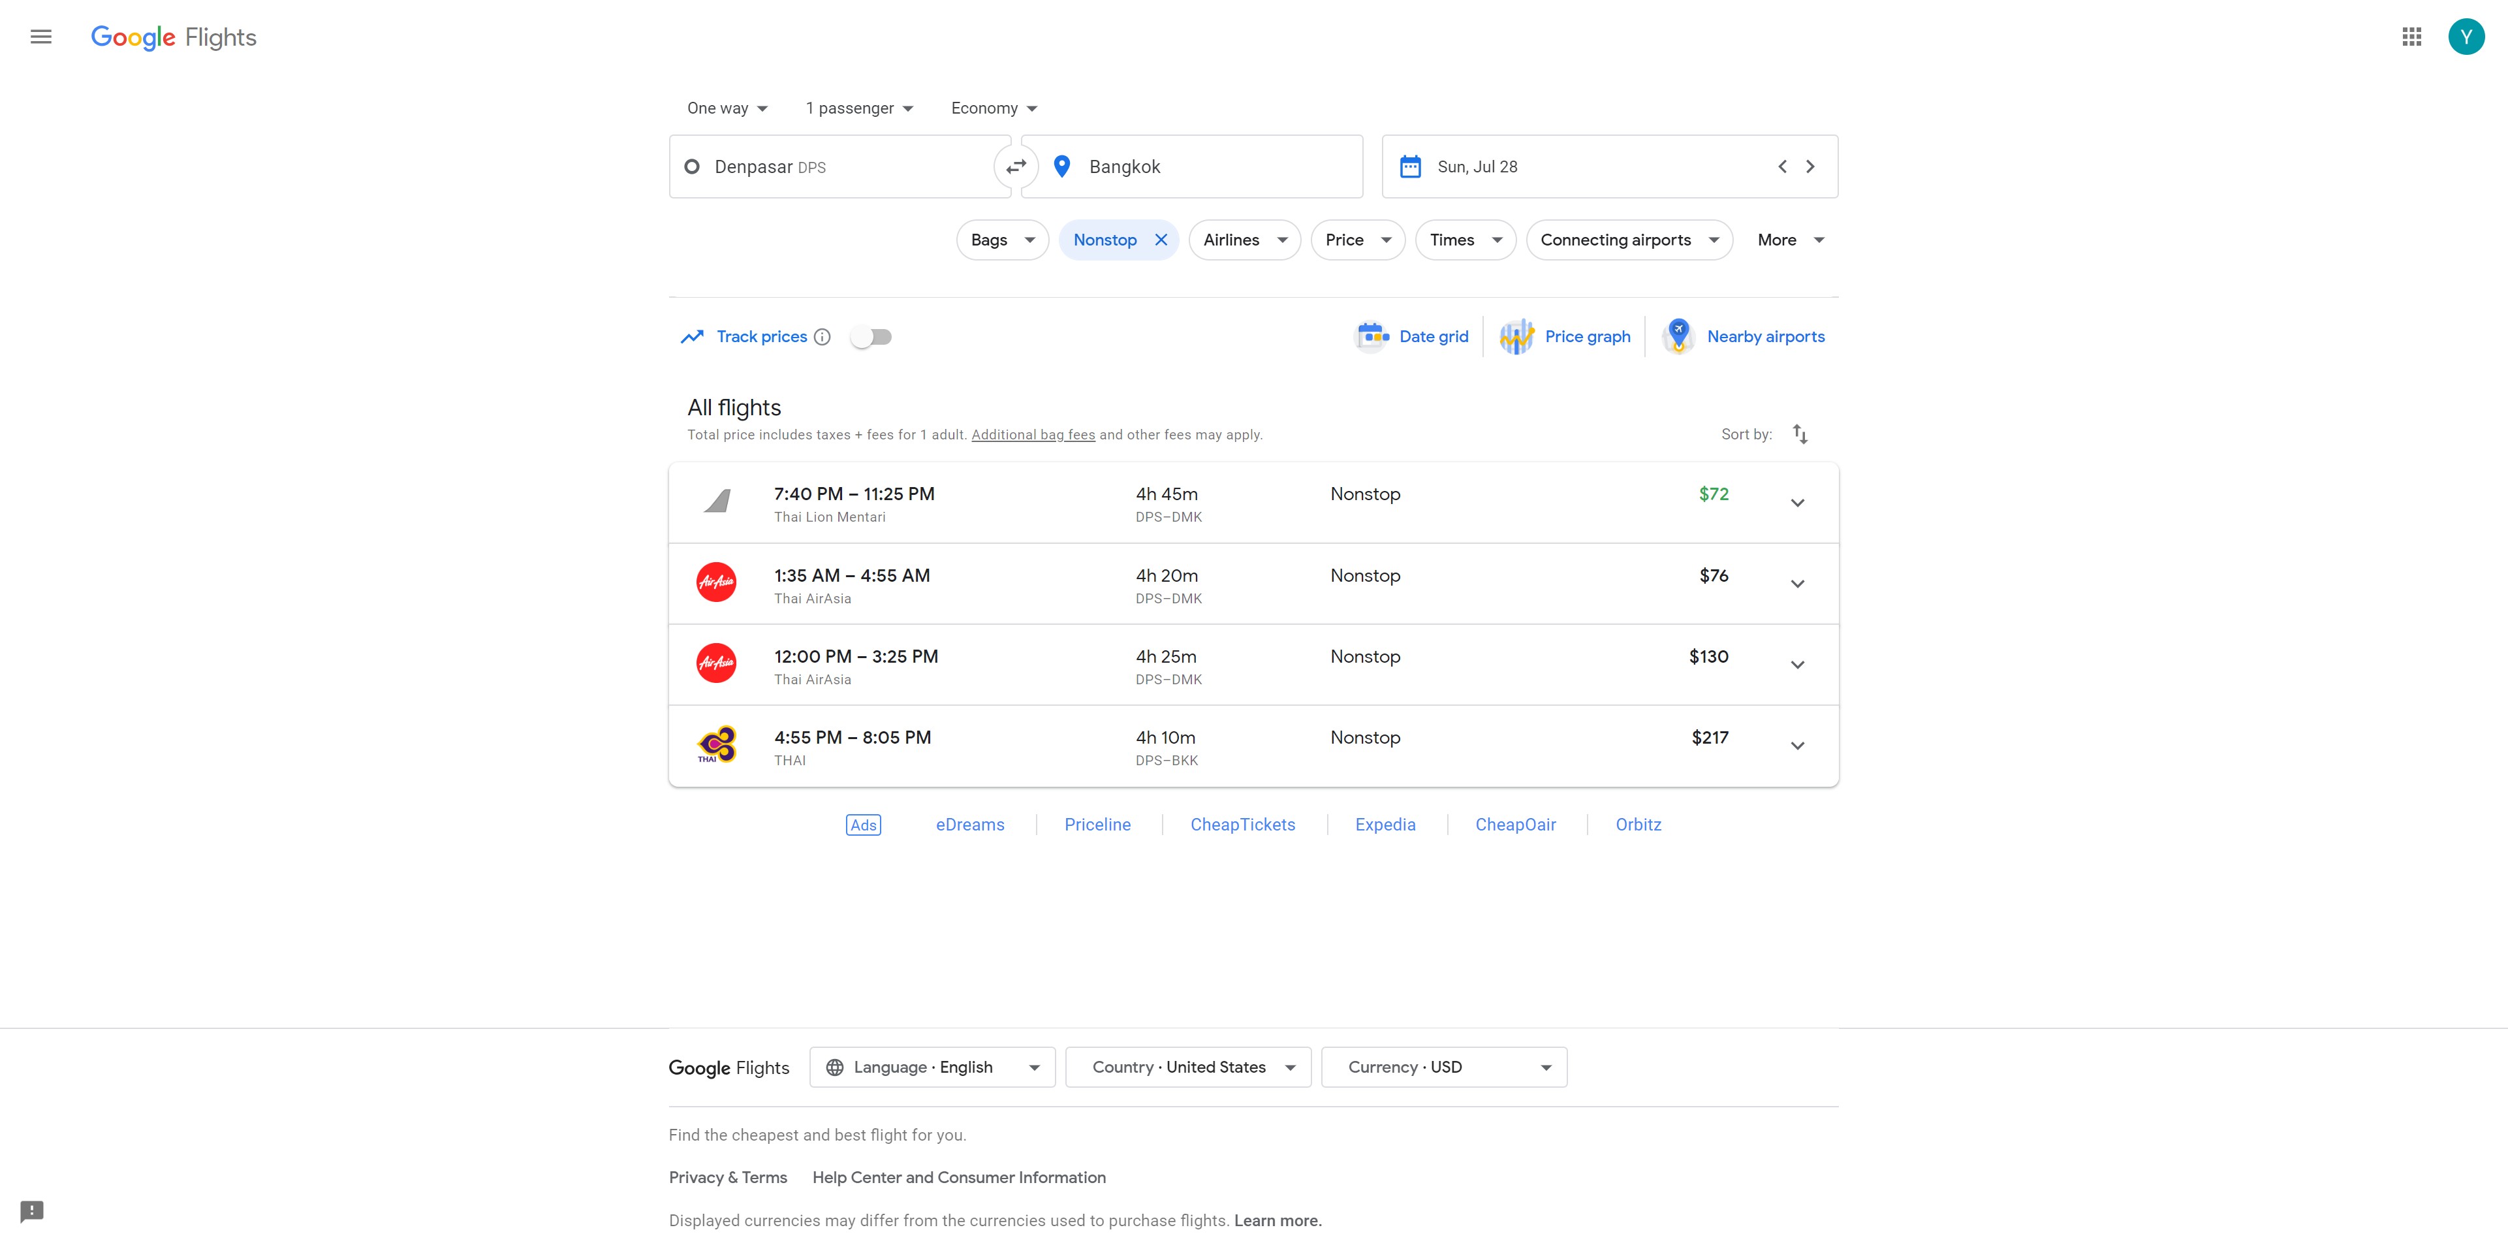Click the trending Track prices icon

click(692, 337)
